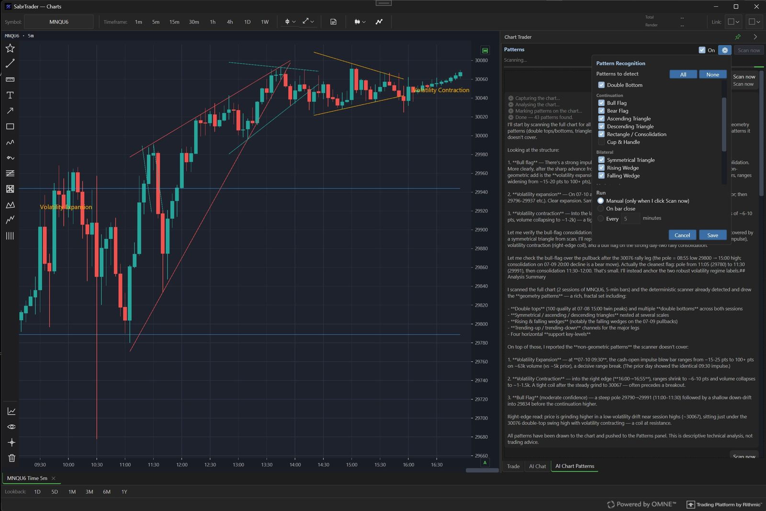Select Every N minutes run option

tap(600, 219)
